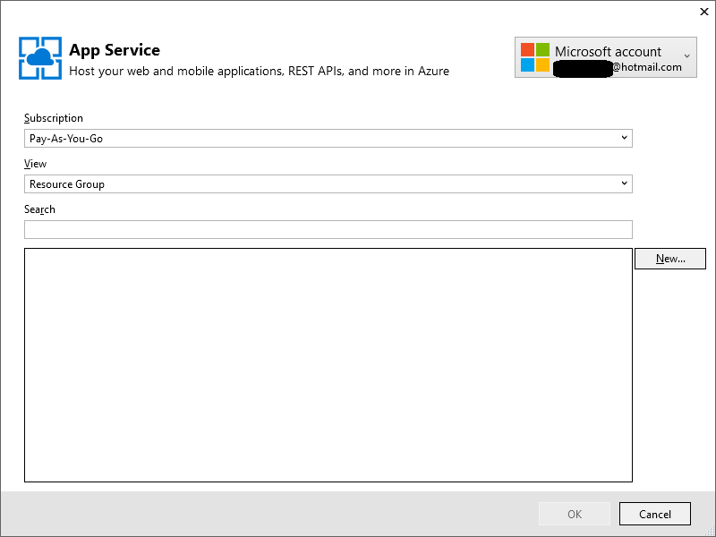The width and height of the screenshot is (716, 537).
Task: Focus the Search input field
Action: (328, 230)
